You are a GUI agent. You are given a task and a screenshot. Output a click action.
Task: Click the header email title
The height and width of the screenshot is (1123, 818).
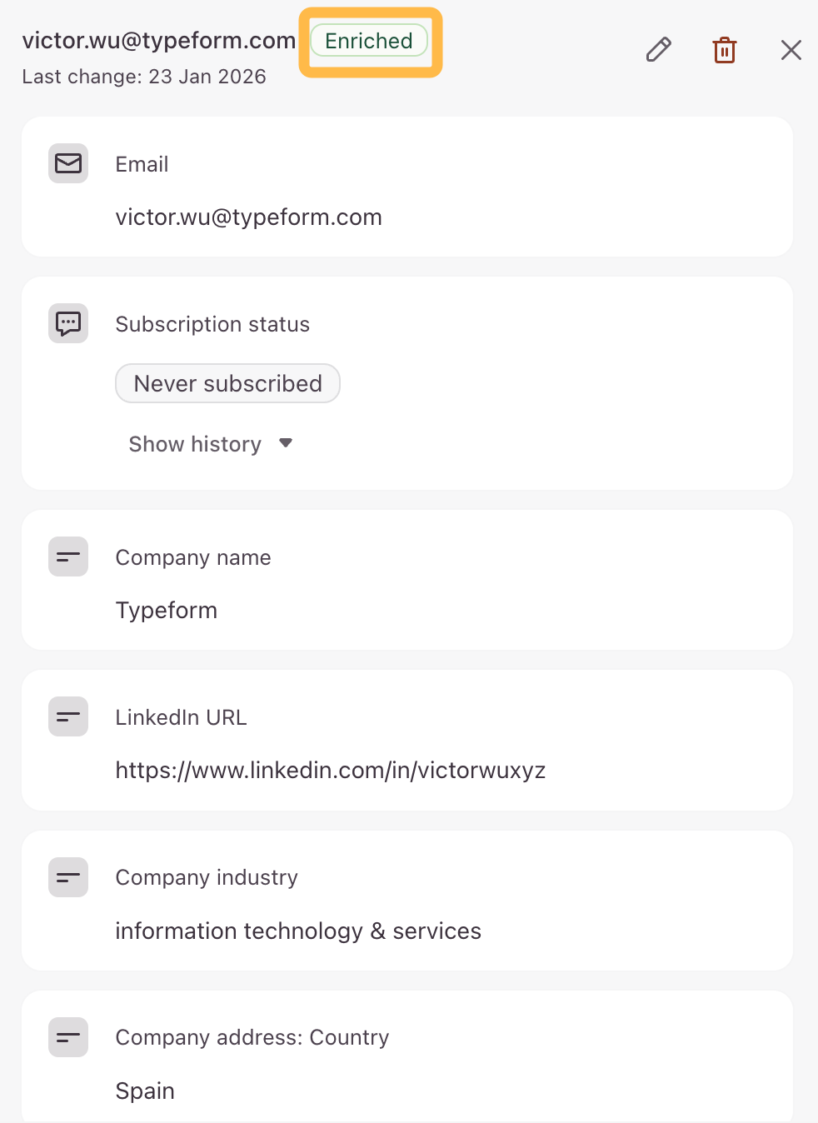pyautogui.click(x=158, y=41)
